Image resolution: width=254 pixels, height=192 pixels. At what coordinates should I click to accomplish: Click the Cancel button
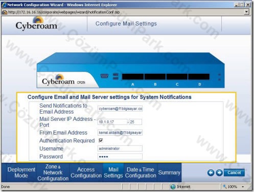pyautogui.click(x=234, y=173)
